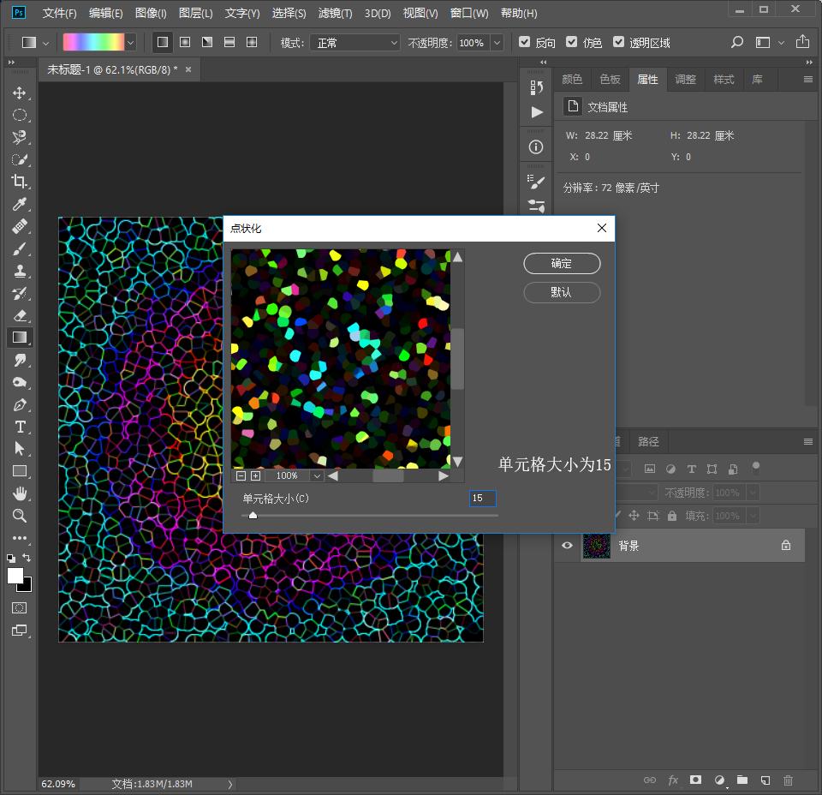Toggle the 反向 checkbox
Screen dimensions: 822x795
click(x=525, y=42)
